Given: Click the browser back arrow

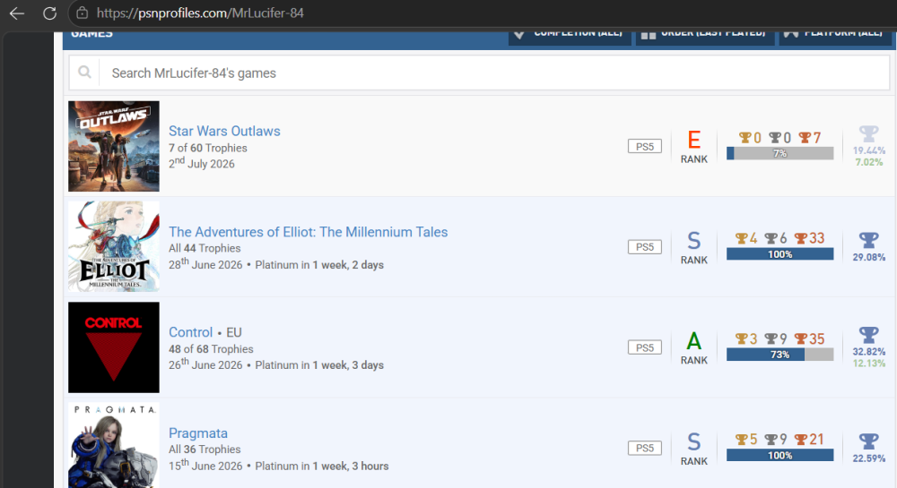Looking at the screenshot, I should pos(17,13).
